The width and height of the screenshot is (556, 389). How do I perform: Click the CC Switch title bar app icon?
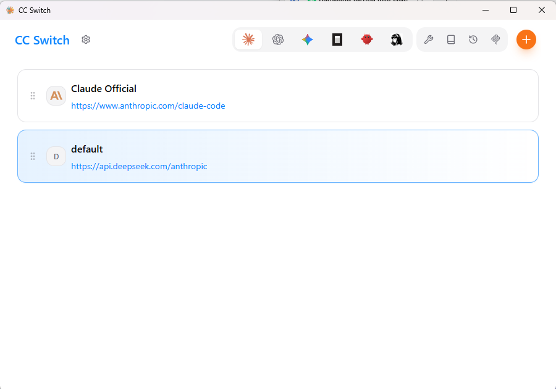(x=11, y=10)
